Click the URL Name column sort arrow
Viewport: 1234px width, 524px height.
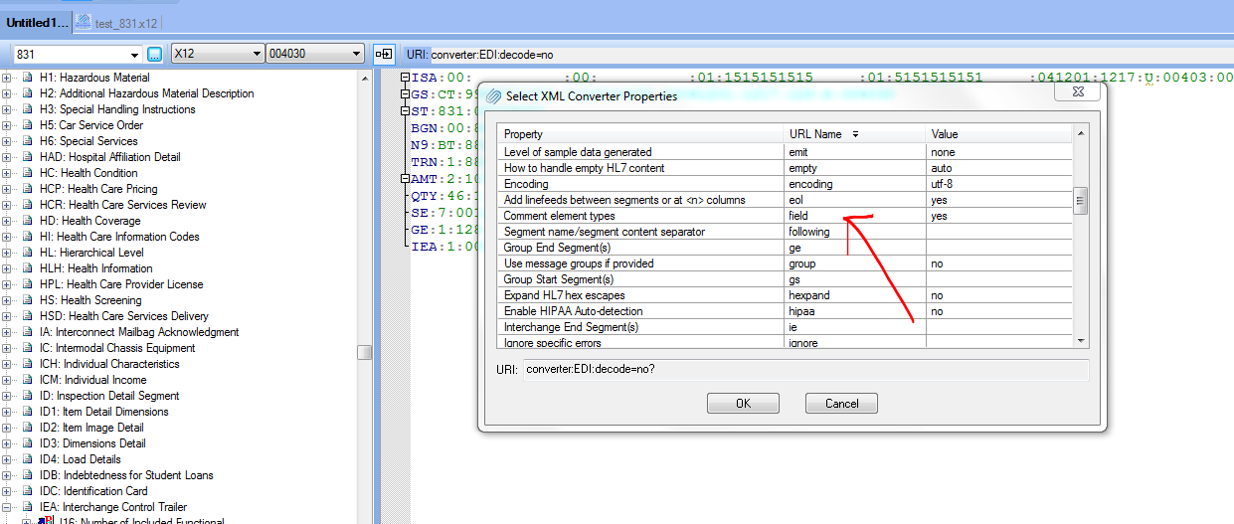855,134
